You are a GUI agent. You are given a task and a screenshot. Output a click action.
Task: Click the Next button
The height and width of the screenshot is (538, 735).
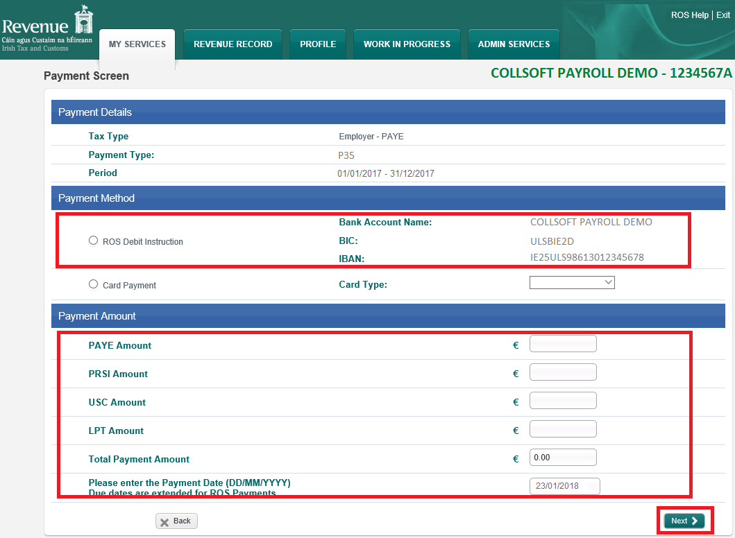point(684,521)
